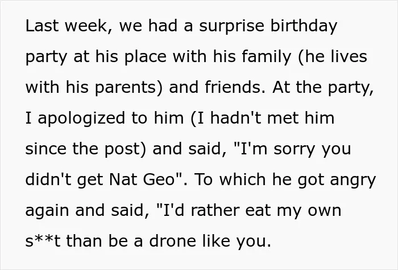Viewport: 398px width, 270px height.
Task: Click the word "surprise" in the first line
Action: (x=231, y=27)
